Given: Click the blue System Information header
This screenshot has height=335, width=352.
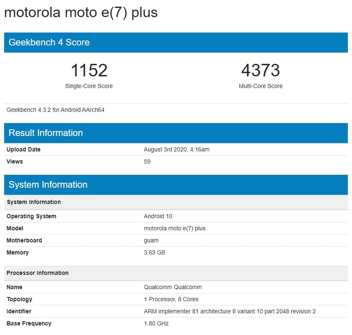Looking at the screenshot, I should click(x=176, y=185).
